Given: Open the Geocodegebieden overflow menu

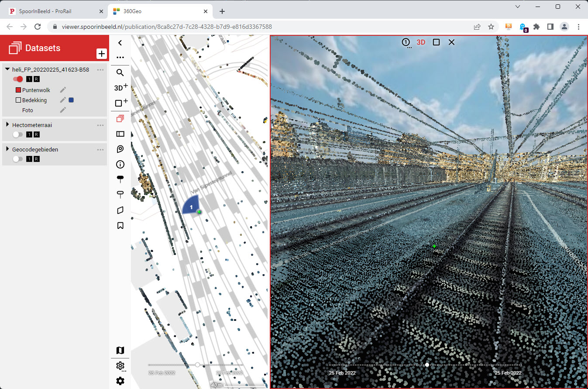Looking at the screenshot, I should (101, 149).
